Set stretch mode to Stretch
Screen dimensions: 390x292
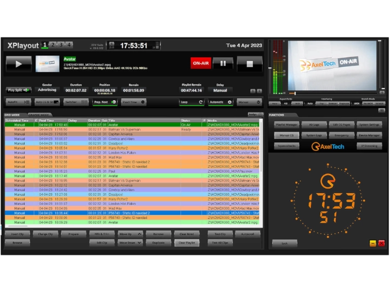pyautogui.click(x=380, y=104)
